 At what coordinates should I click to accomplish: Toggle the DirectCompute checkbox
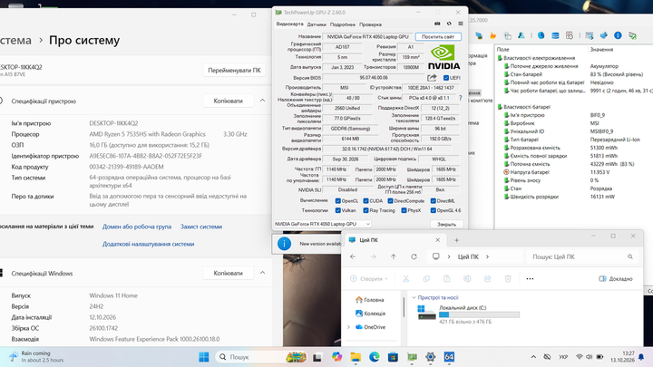390,200
